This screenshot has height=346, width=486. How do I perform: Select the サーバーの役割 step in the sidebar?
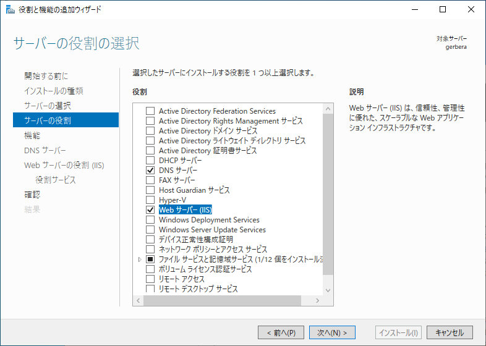pyautogui.click(x=66, y=120)
